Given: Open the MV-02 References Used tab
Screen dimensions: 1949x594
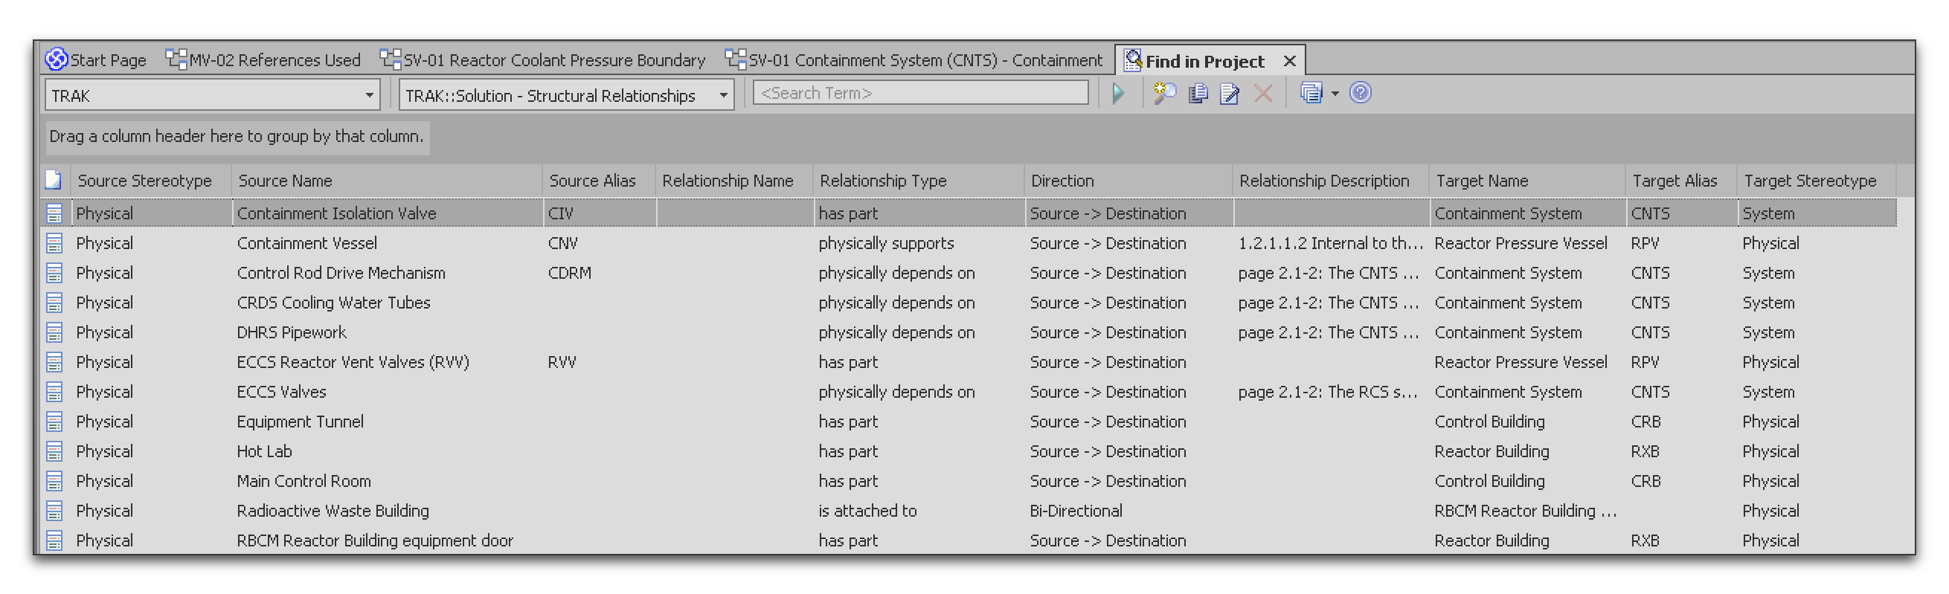Looking at the screenshot, I should click(x=263, y=59).
